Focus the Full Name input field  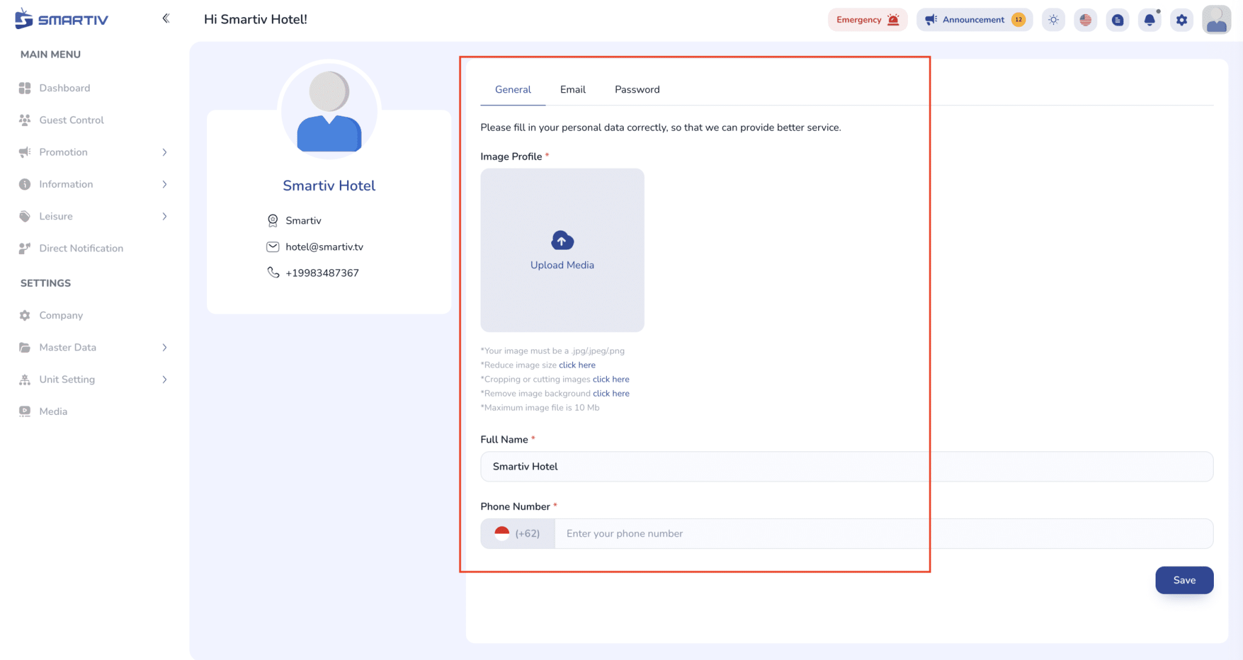[x=847, y=466]
